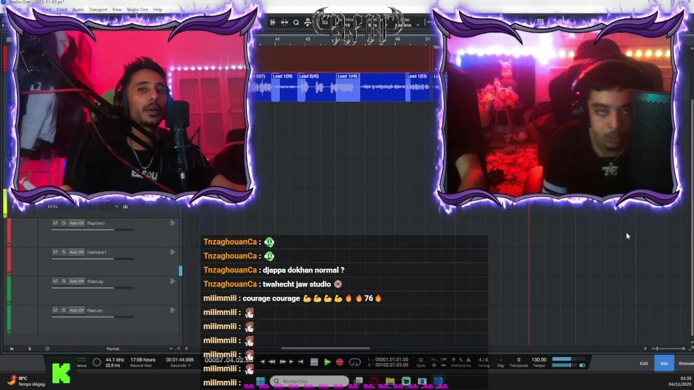Toggle the Loop button in transport
The width and height of the screenshot is (694, 390).
coord(355,362)
